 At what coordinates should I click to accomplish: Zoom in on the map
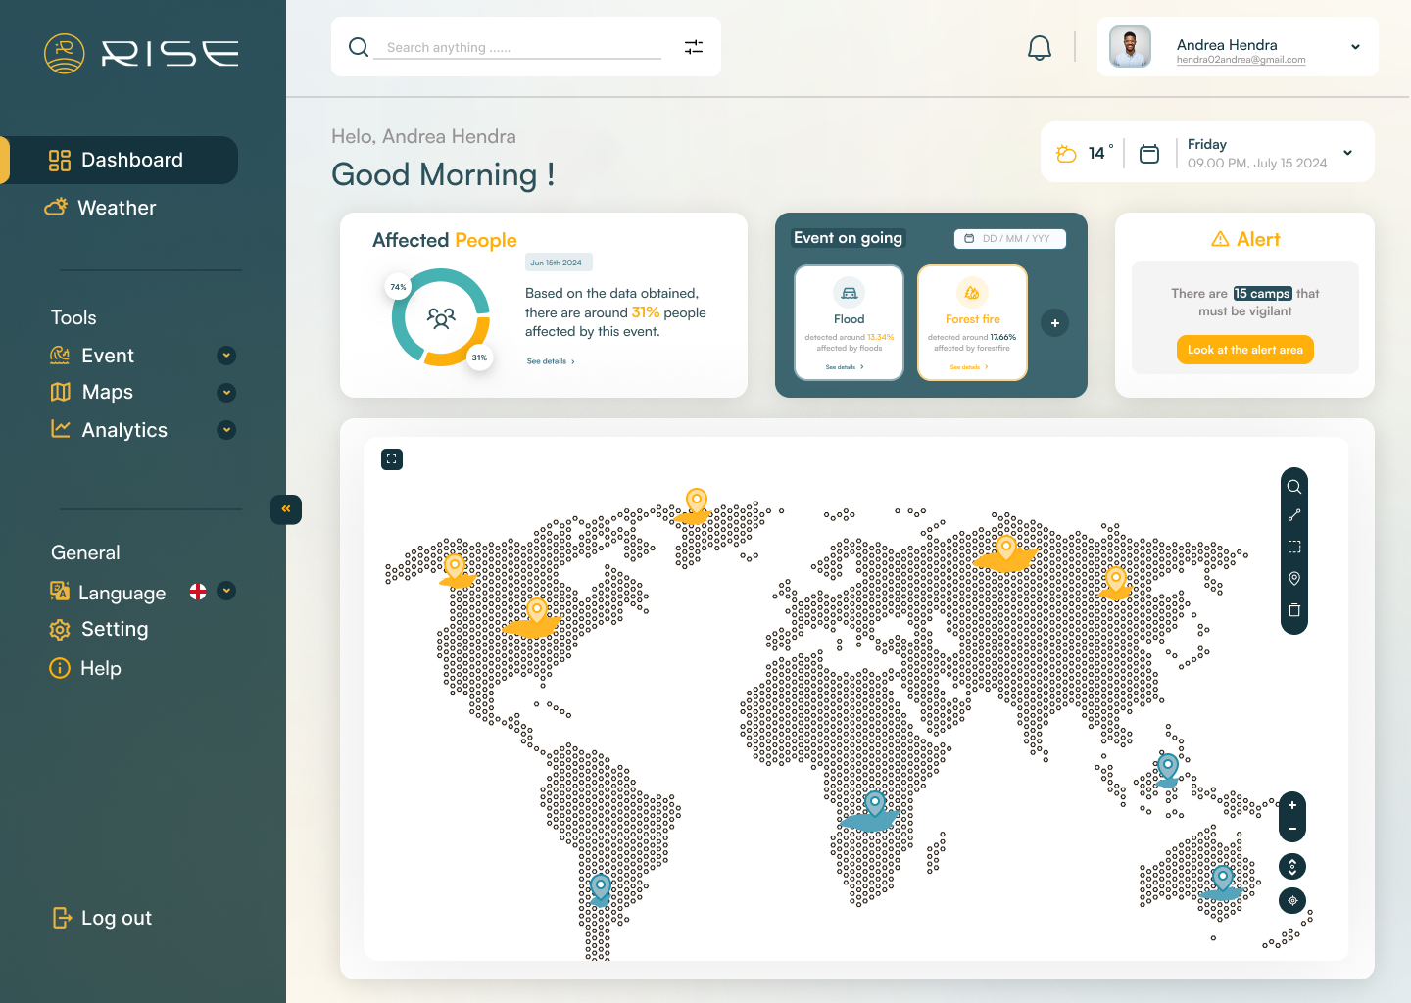click(1292, 805)
